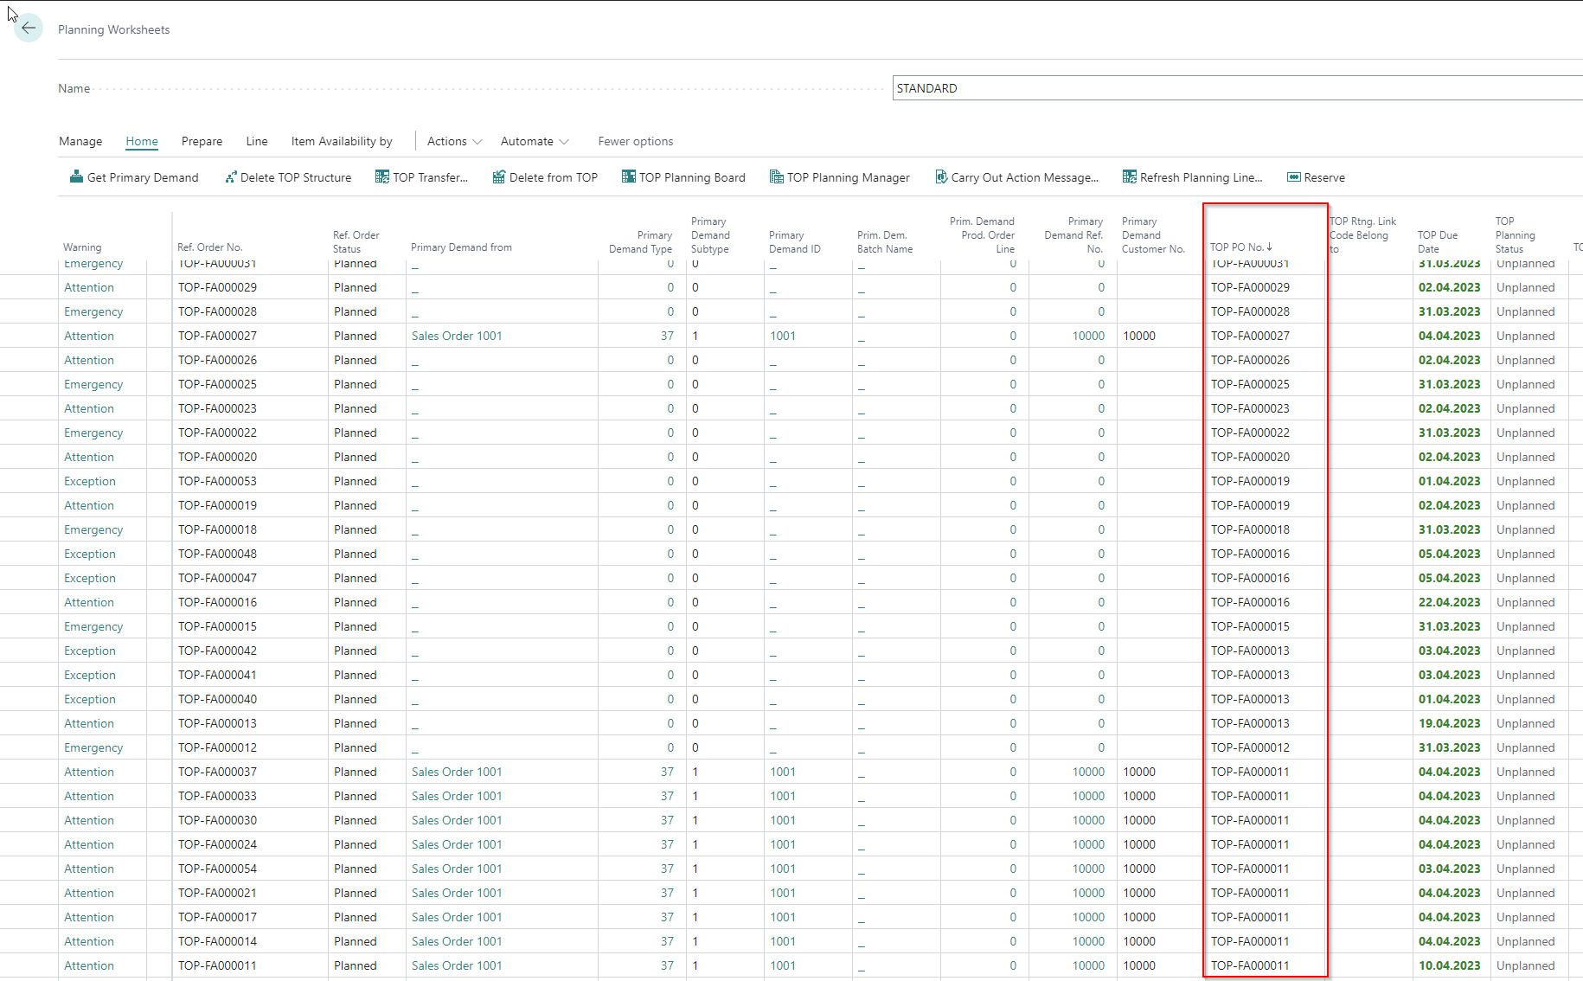Click the Fewer options button

click(x=635, y=141)
